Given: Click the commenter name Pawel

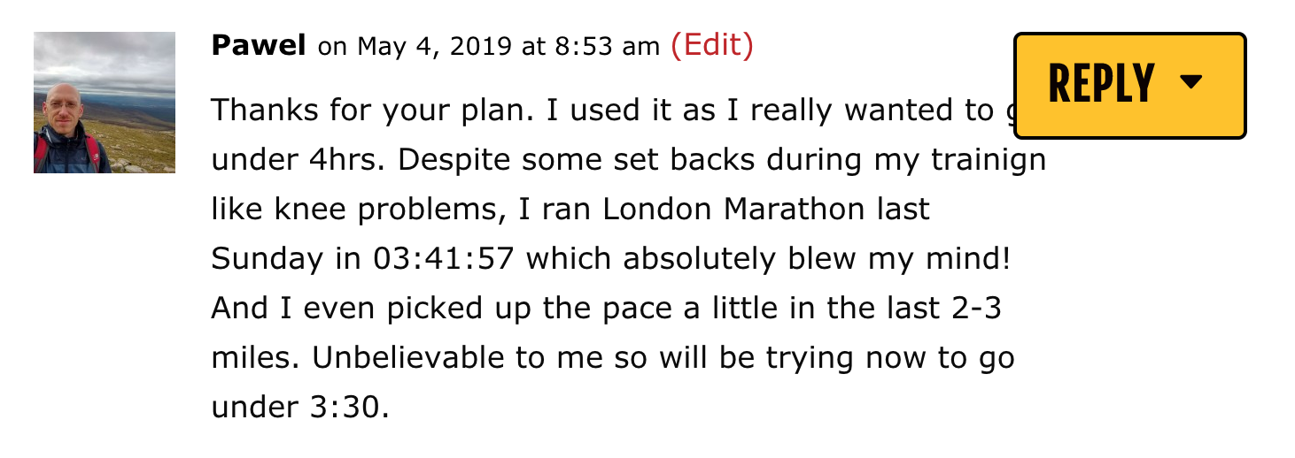Looking at the screenshot, I should pos(259,46).
